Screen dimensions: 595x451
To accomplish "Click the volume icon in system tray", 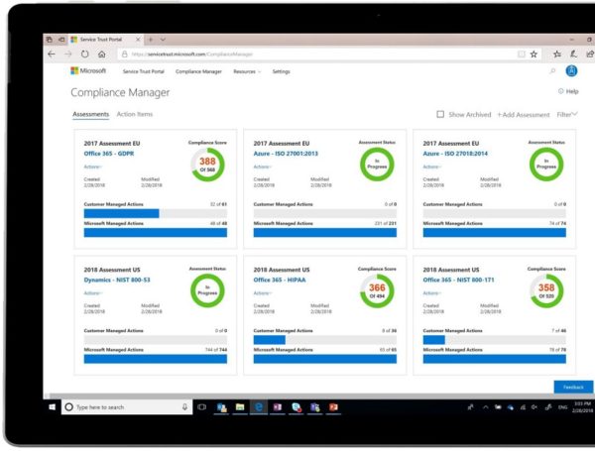I will pos(535,407).
